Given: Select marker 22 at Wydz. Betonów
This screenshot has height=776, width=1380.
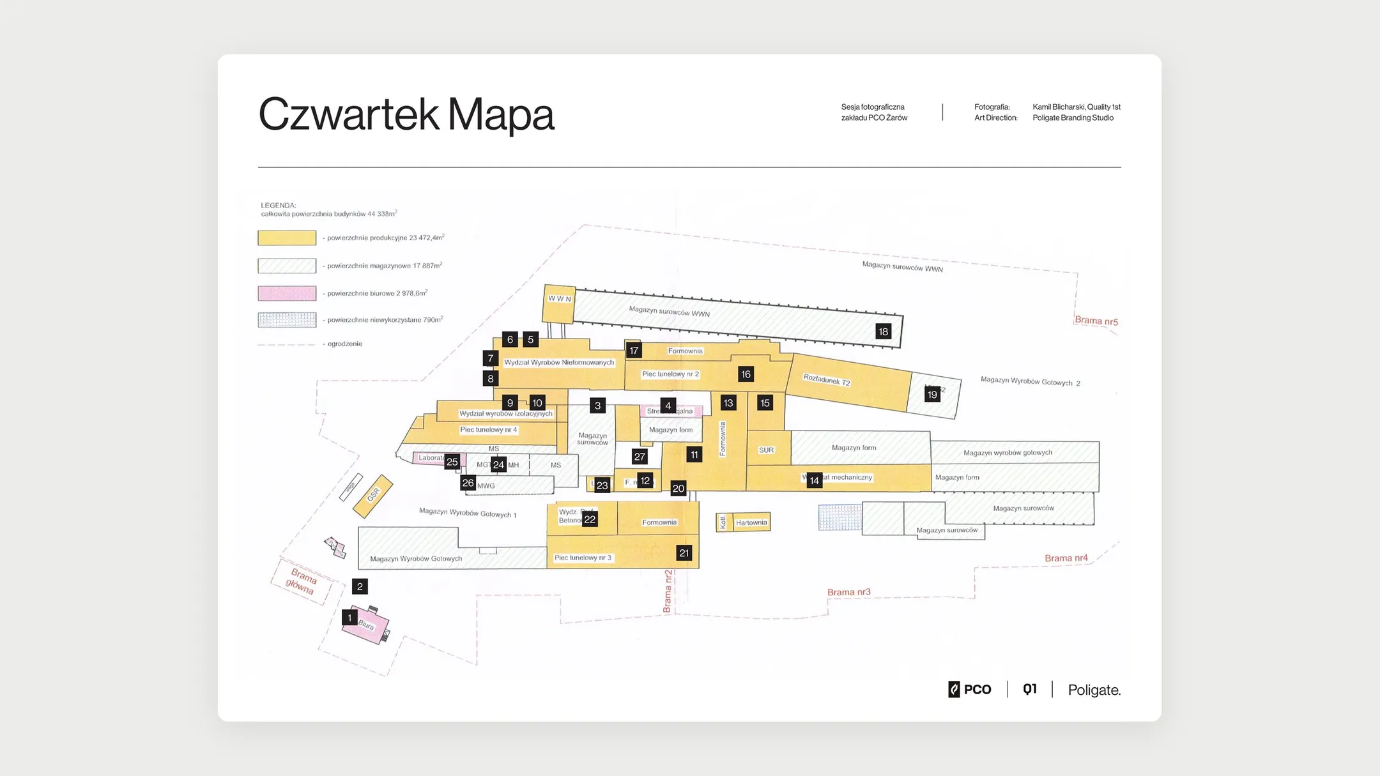Looking at the screenshot, I should pos(590,519).
